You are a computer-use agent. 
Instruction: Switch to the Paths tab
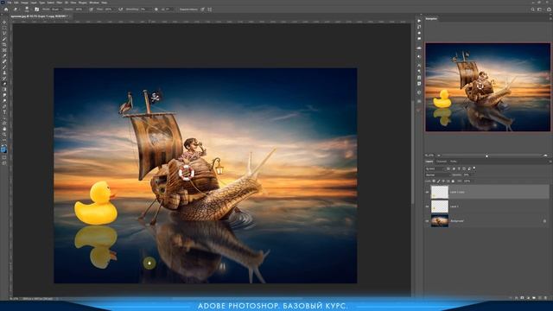[x=454, y=162]
